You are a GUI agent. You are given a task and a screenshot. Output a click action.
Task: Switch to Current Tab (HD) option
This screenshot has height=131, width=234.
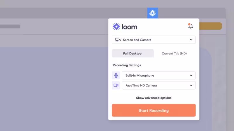point(174,53)
